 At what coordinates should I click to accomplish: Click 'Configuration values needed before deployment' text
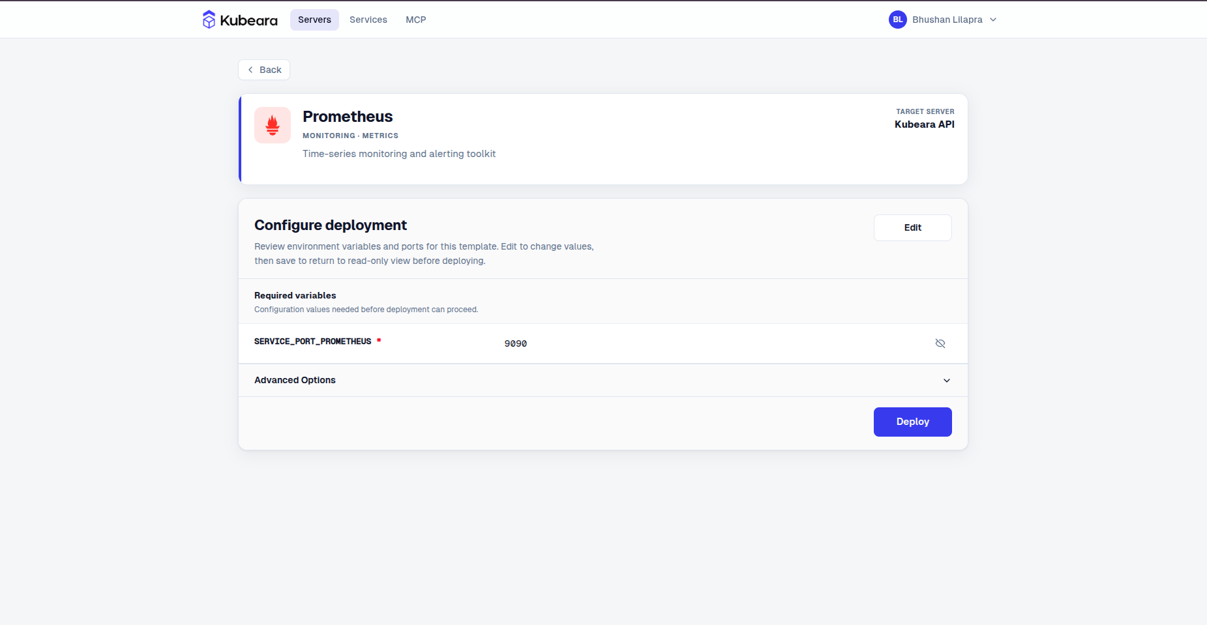pyautogui.click(x=366, y=310)
